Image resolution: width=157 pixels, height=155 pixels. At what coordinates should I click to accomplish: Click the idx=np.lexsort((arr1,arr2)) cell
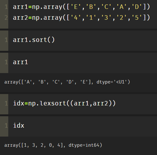click(83, 104)
